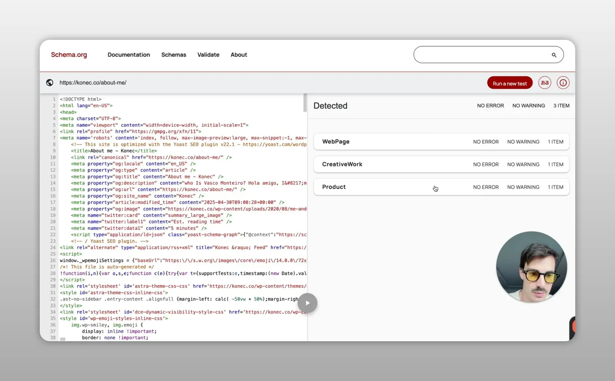615x381 pixels.
Task: Click the round play button
Action: (x=307, y=303)
